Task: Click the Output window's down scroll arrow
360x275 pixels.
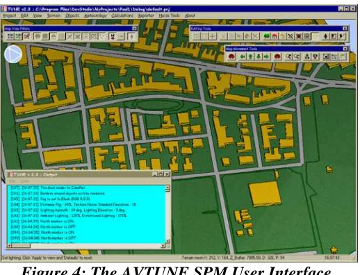Action: [x=167, y=241]
